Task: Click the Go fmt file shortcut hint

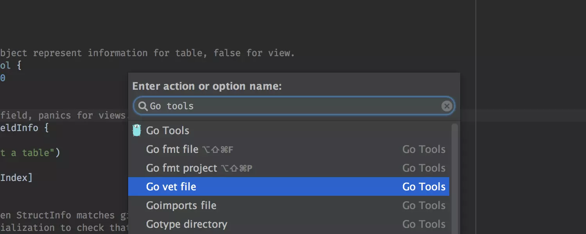Action: coord(218,150)
